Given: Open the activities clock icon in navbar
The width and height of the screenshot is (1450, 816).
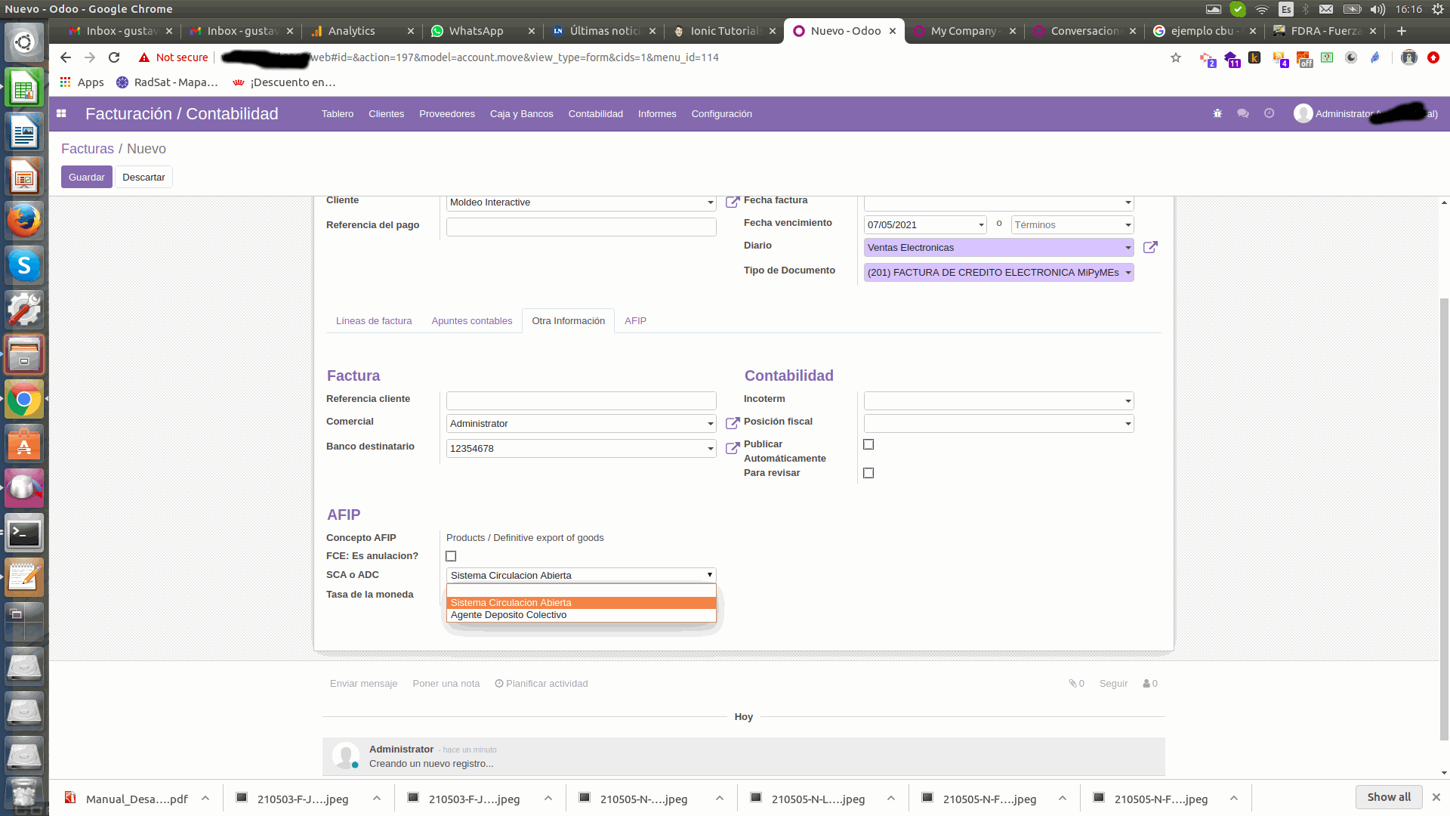Looking at the screenshot, I should click(x=1269, y=113).
